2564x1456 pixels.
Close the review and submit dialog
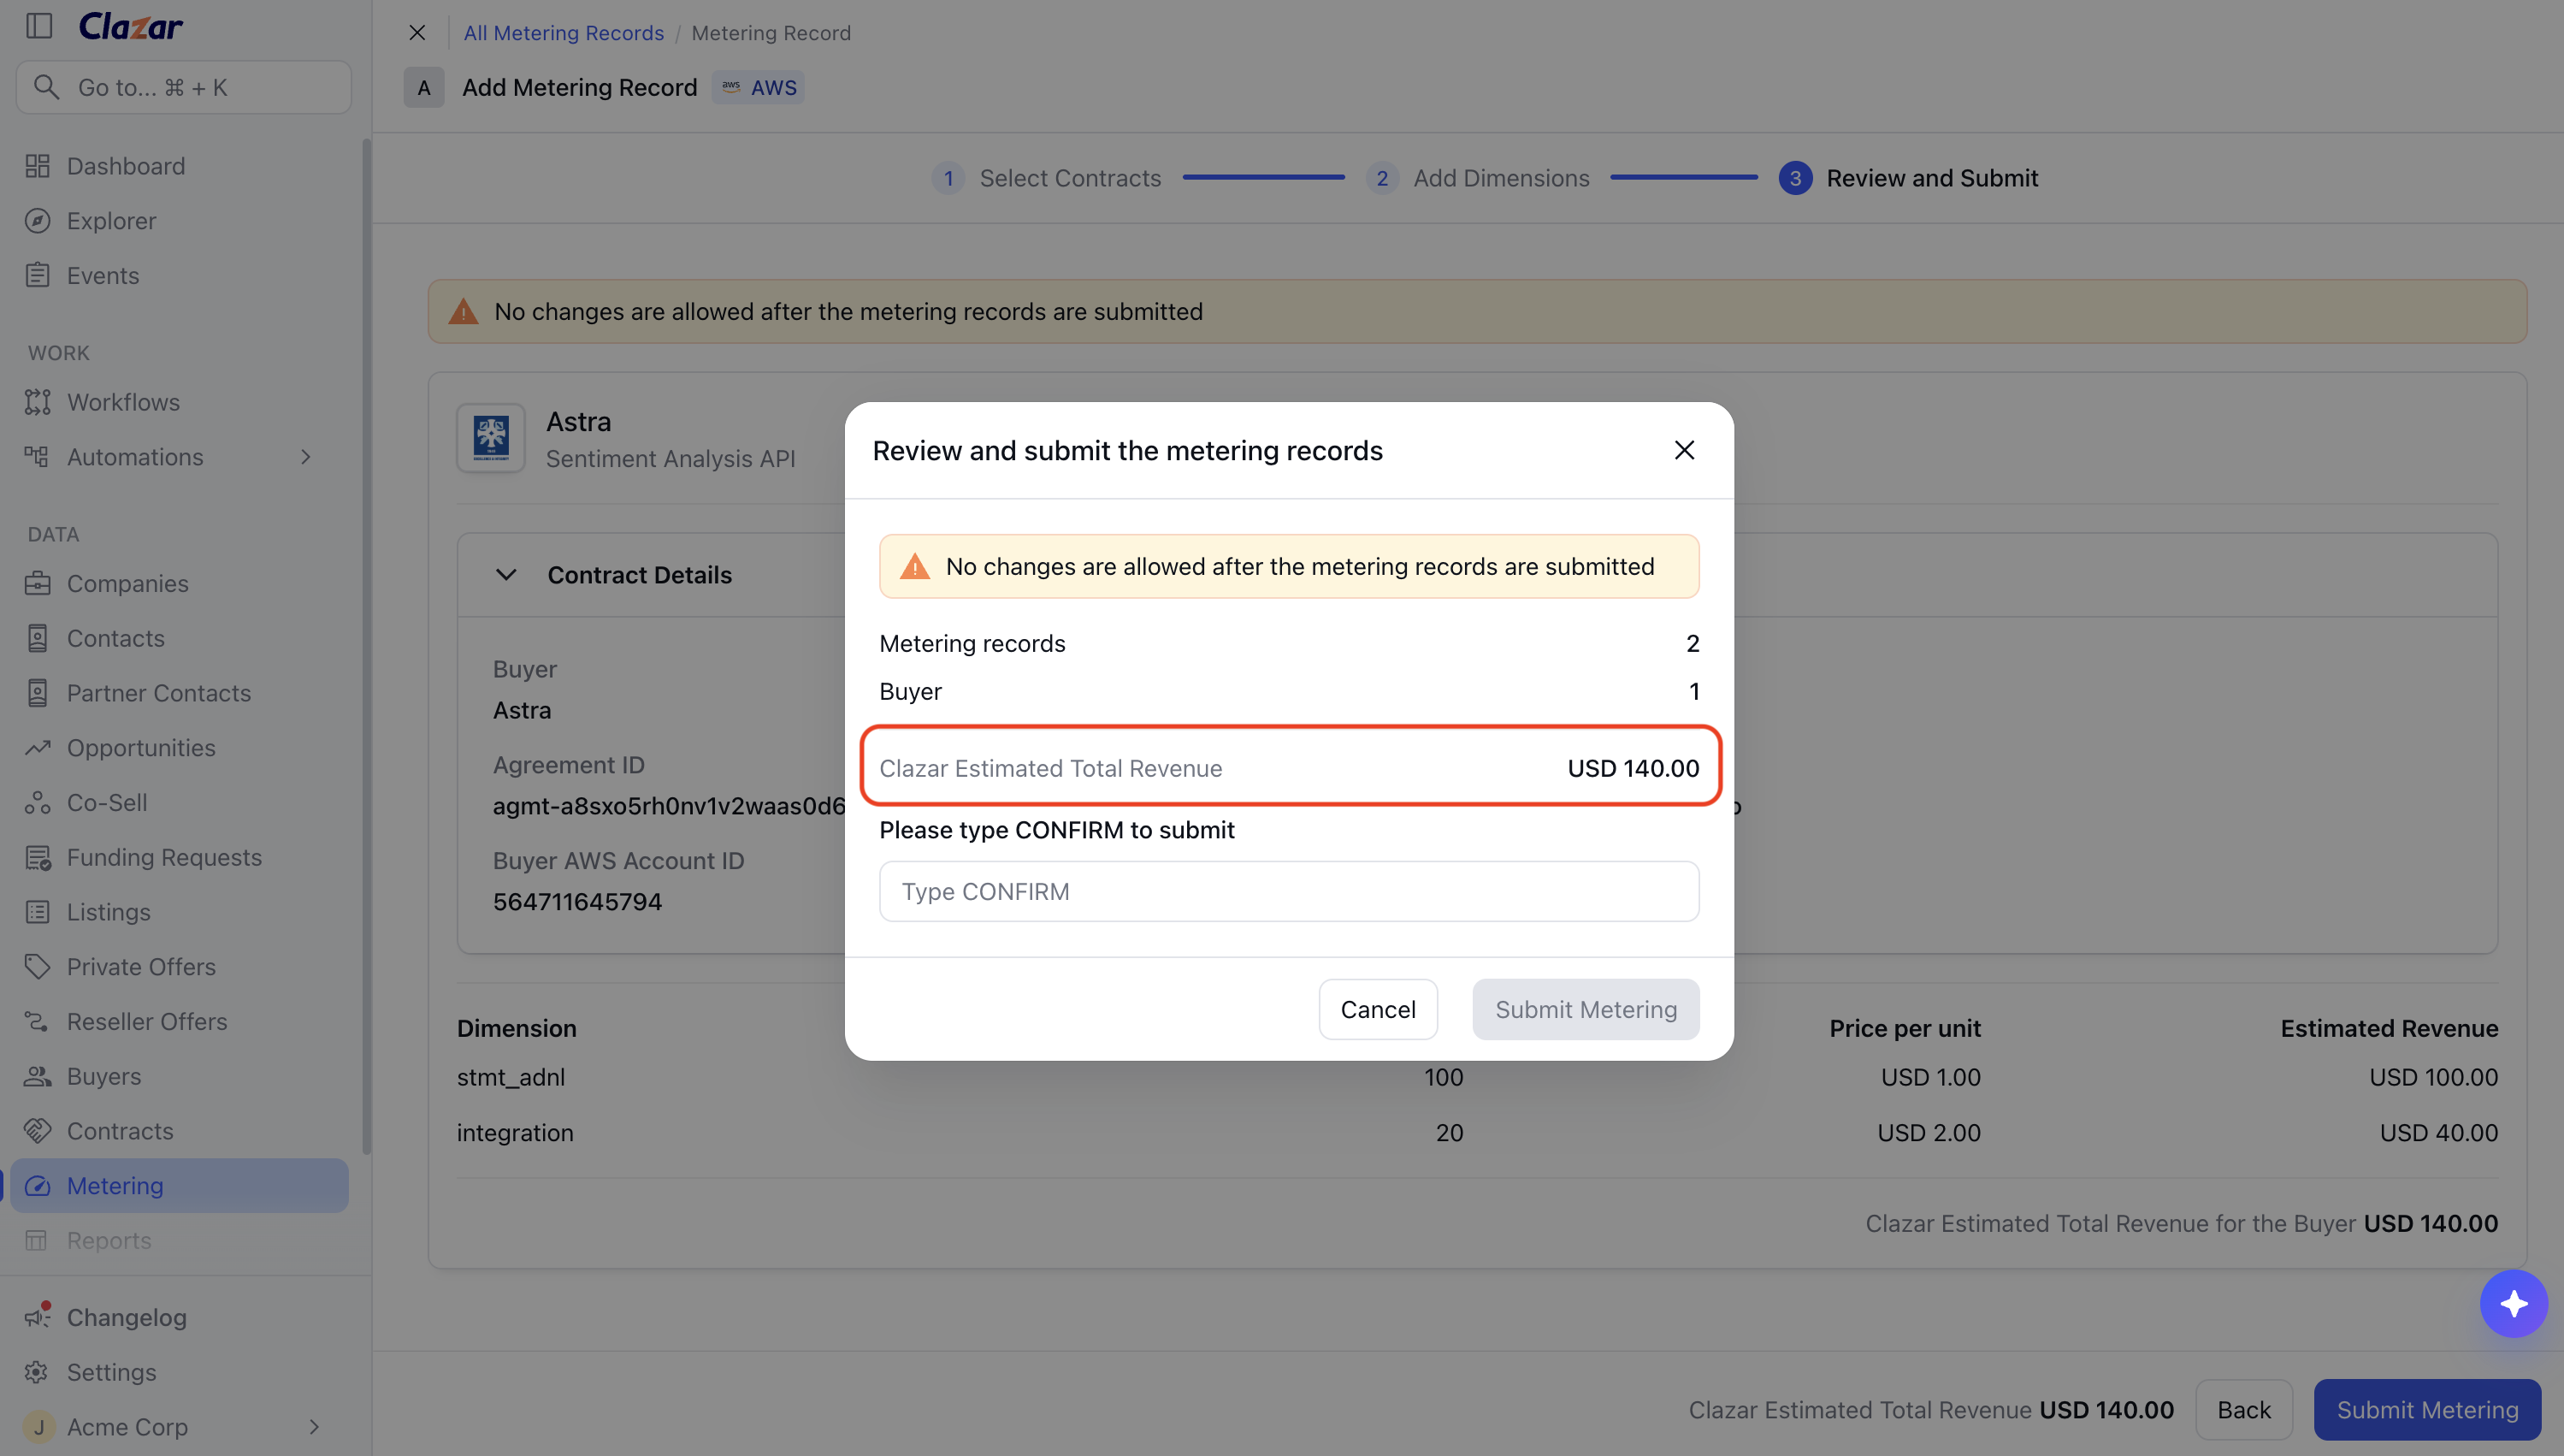pyautogui.click(x=1684, y=450)
